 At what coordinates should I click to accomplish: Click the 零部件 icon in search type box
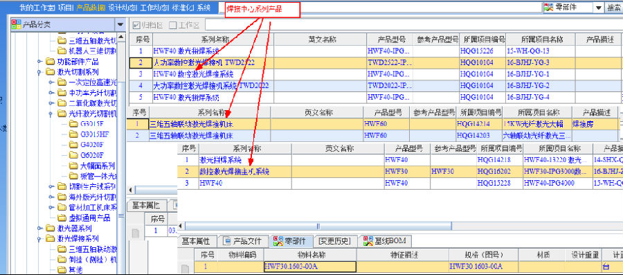click(549, 7)
